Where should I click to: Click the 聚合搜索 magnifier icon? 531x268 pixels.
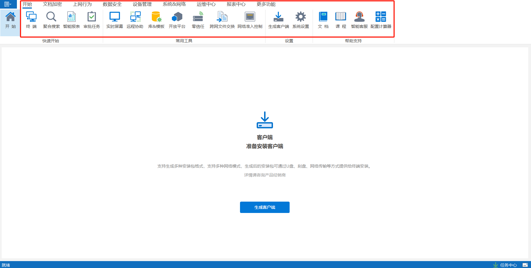point(51,17)
